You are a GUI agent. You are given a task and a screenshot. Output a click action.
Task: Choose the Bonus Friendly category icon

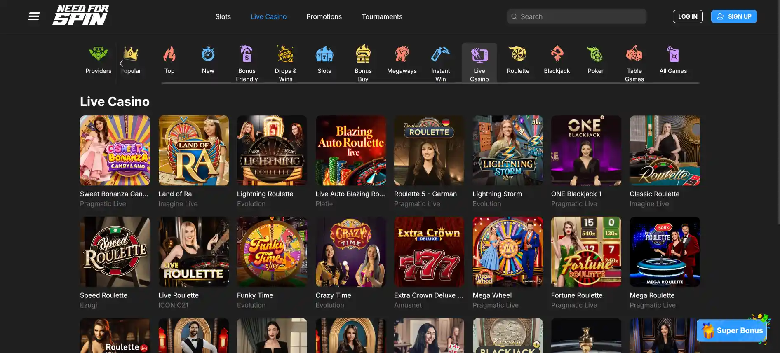tap(247, 54)
